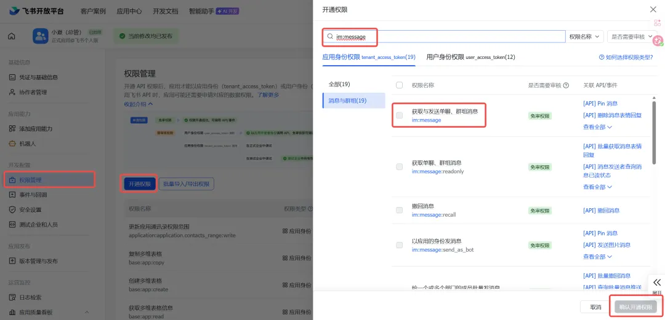The image size is (665, 320).
Task: Click the help icon beside 是否需要审核 column
Action: [x=566, y=85]
